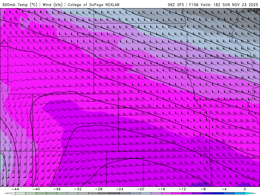The height and width of the screenshot is (195, 260).
Task: Select the 0 legend label
Action: (x=245, y=189)
